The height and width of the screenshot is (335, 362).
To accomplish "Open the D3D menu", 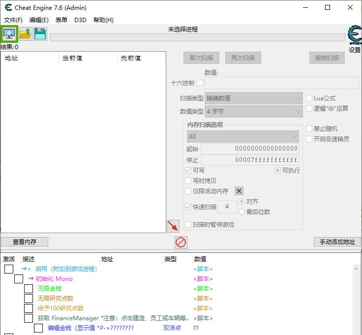I will click(80, 20).
